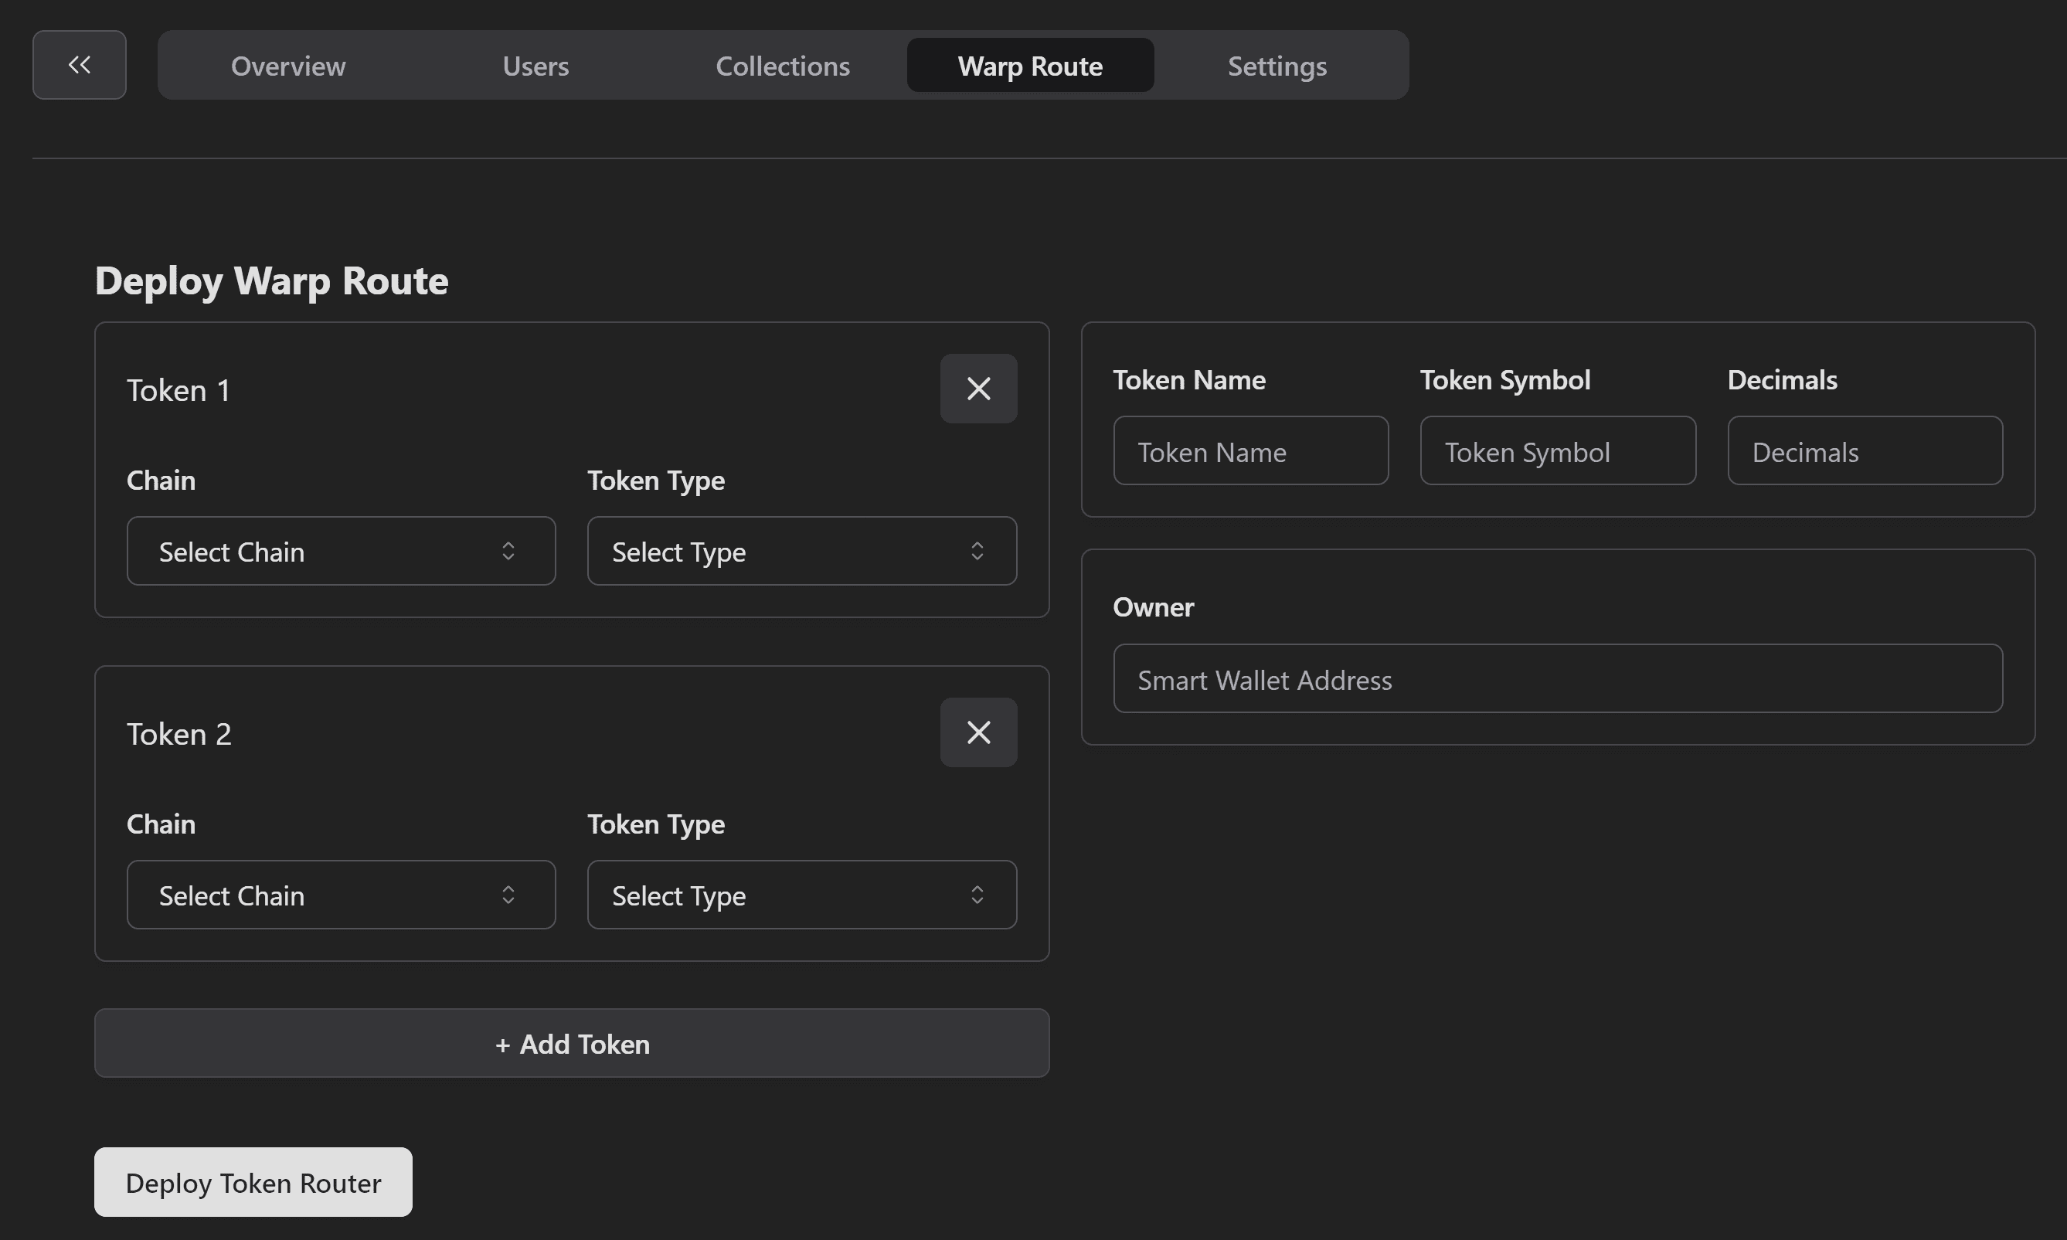Focus the Token Name input field
2067x1240 pixels.
pos(1251,451)
